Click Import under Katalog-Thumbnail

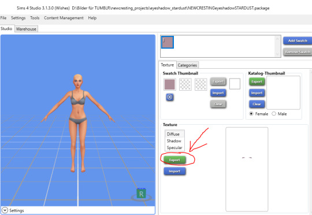[x=257, y=93]
